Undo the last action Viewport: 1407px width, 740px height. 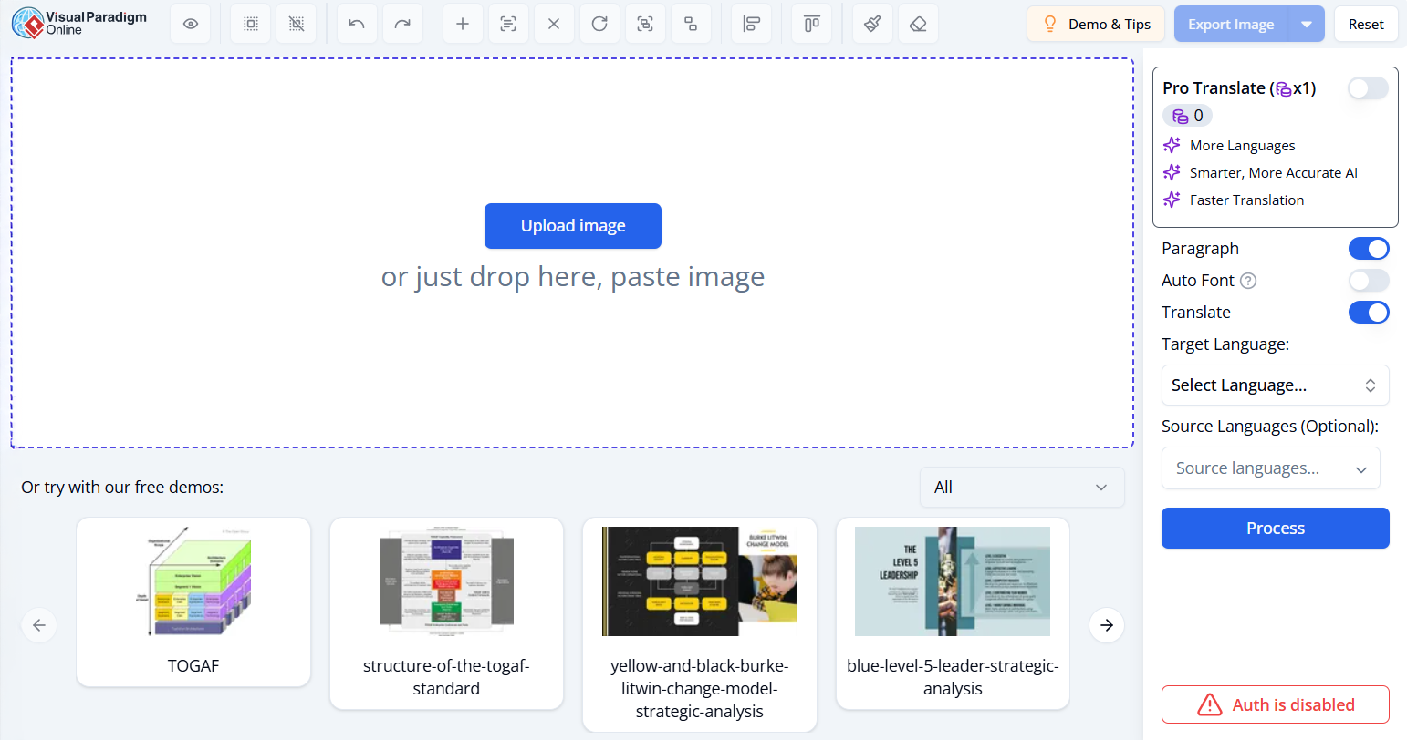pyautogui.click(x=356, y=23)
